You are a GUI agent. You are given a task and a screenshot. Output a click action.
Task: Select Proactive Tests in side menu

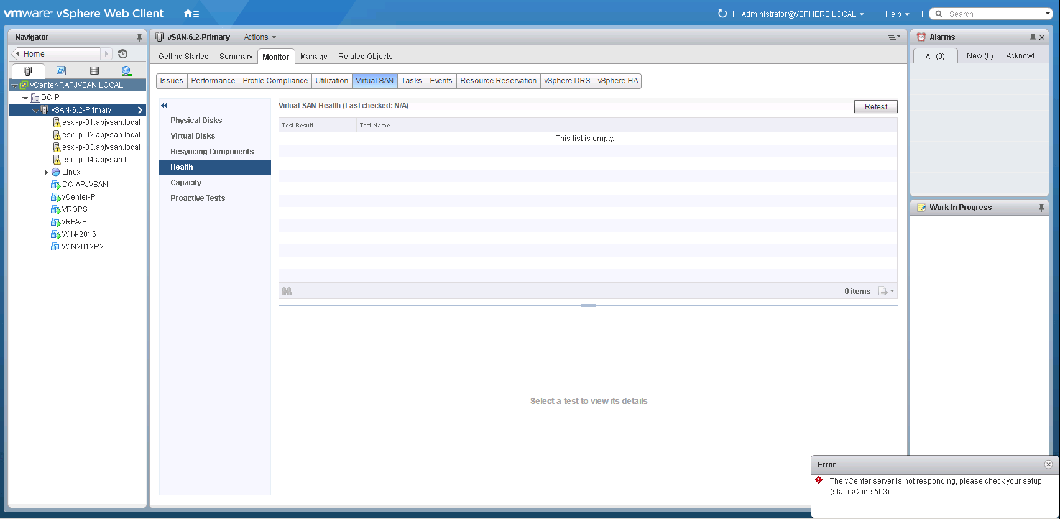click(x=198, y=198)
